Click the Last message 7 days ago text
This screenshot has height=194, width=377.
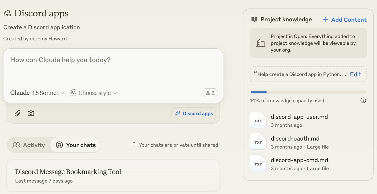[44, 181]
